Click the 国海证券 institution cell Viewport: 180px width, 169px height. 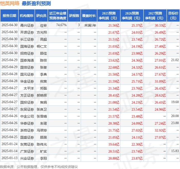tap(27, 46)
